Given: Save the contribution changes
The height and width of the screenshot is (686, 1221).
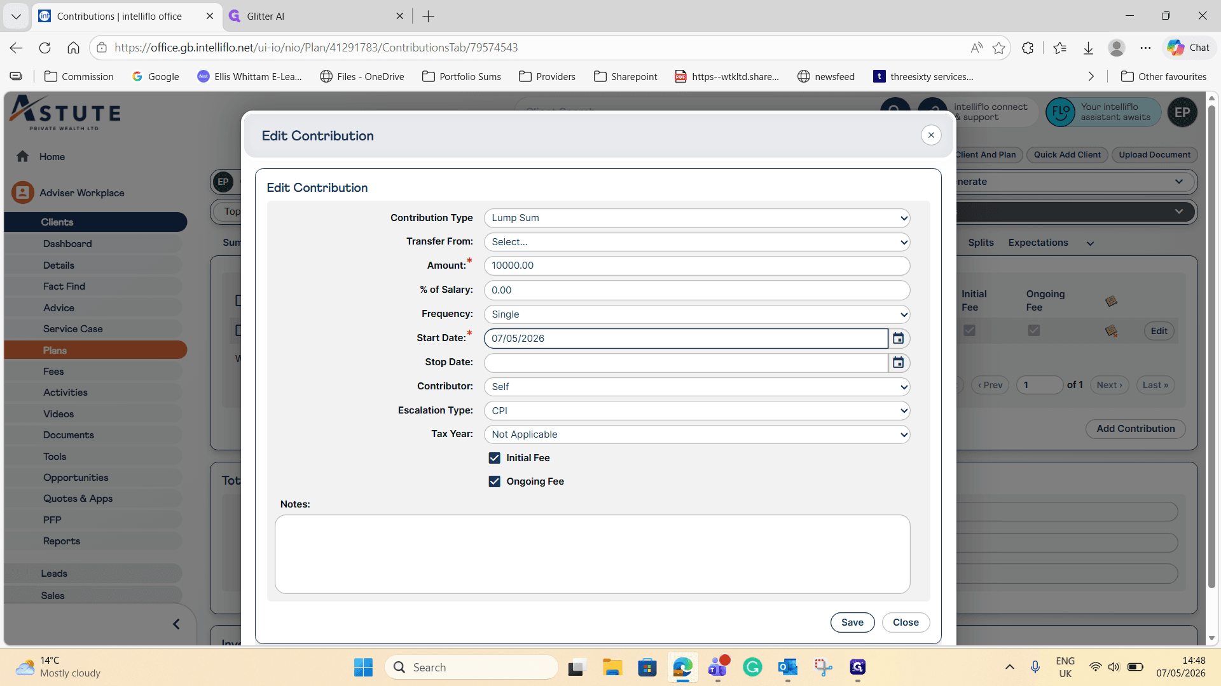Looking at the screenshot, I should pos(852,622).
